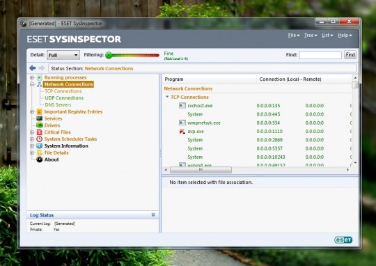376x266 pixels.
Task: Collapse the Log Status panel
Action: tap(153, 214)
